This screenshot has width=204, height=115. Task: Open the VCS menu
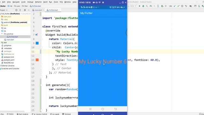coord(61,2)
